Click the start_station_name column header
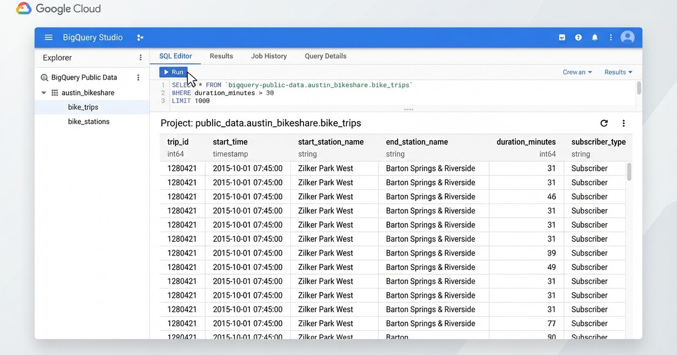The width and height of the screenshot is (677, 355). [x=331, y=142]
